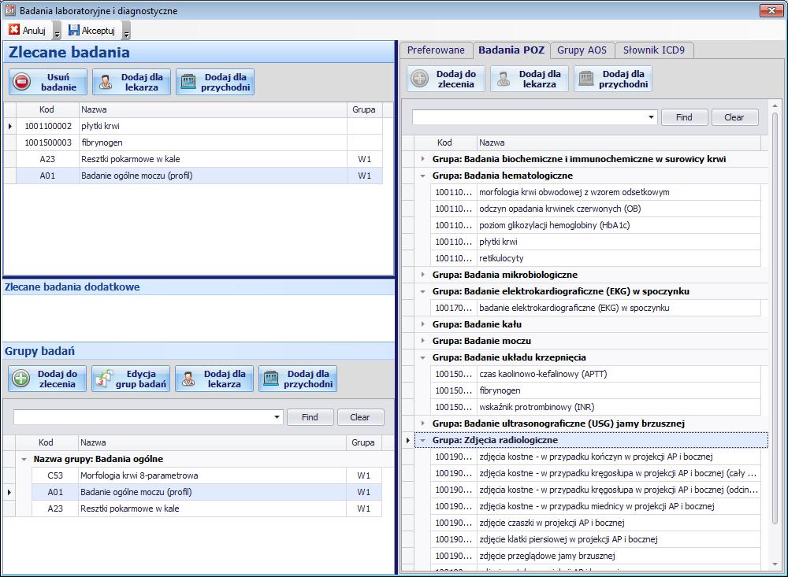Click the clinic building icon in the Zlecane badania toolbar
The height and width of the screenshot is (577, 788).
click(x=188, y=82)
